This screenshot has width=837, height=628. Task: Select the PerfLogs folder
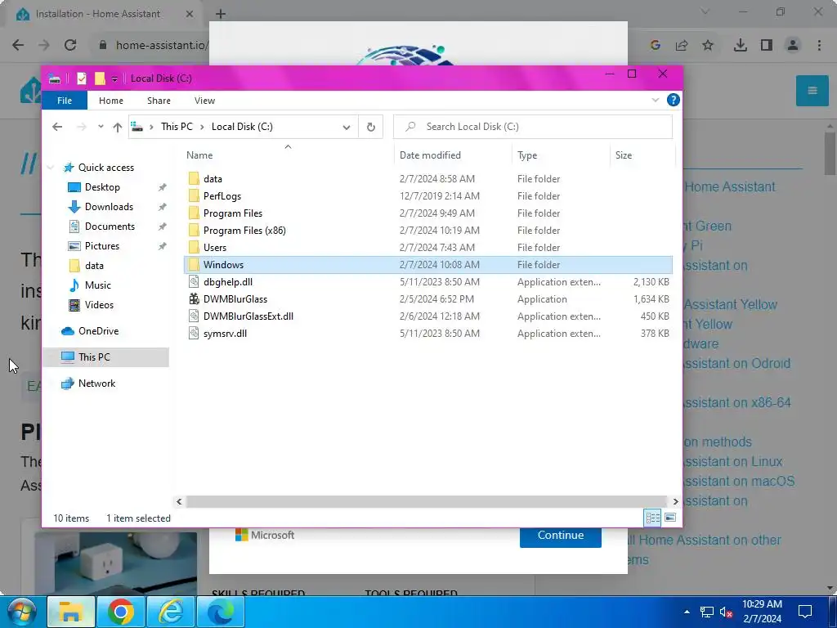coord(222,196)
